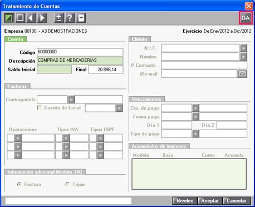
Task: Open Tipo de pago lookup arrow
Action: (x=195, y=134)
